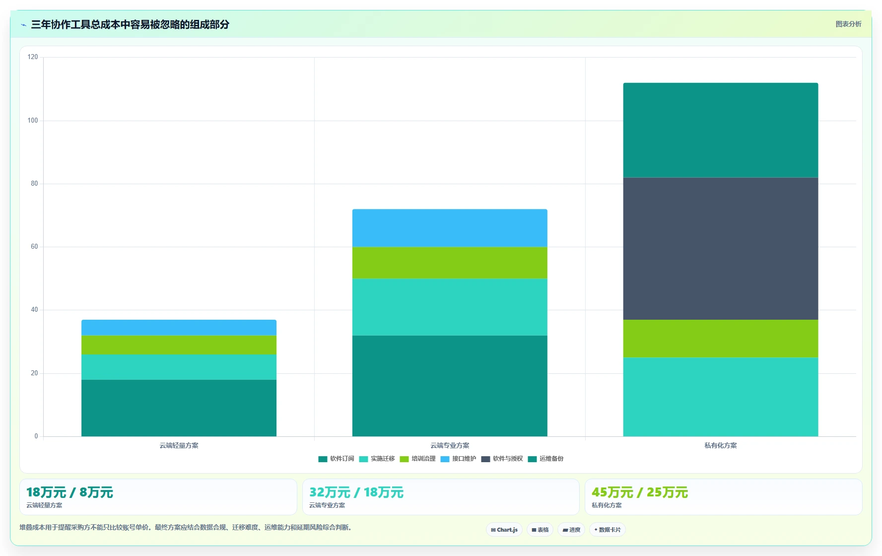Toggle the 接口维护 legend item
The image size is (882, 556).
point(458,459)
